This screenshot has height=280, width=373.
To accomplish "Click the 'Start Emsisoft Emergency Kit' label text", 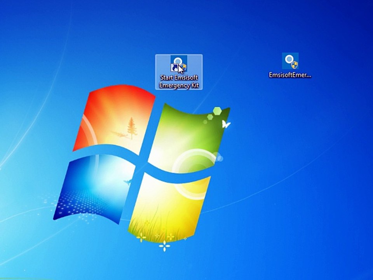I will 179,81.
